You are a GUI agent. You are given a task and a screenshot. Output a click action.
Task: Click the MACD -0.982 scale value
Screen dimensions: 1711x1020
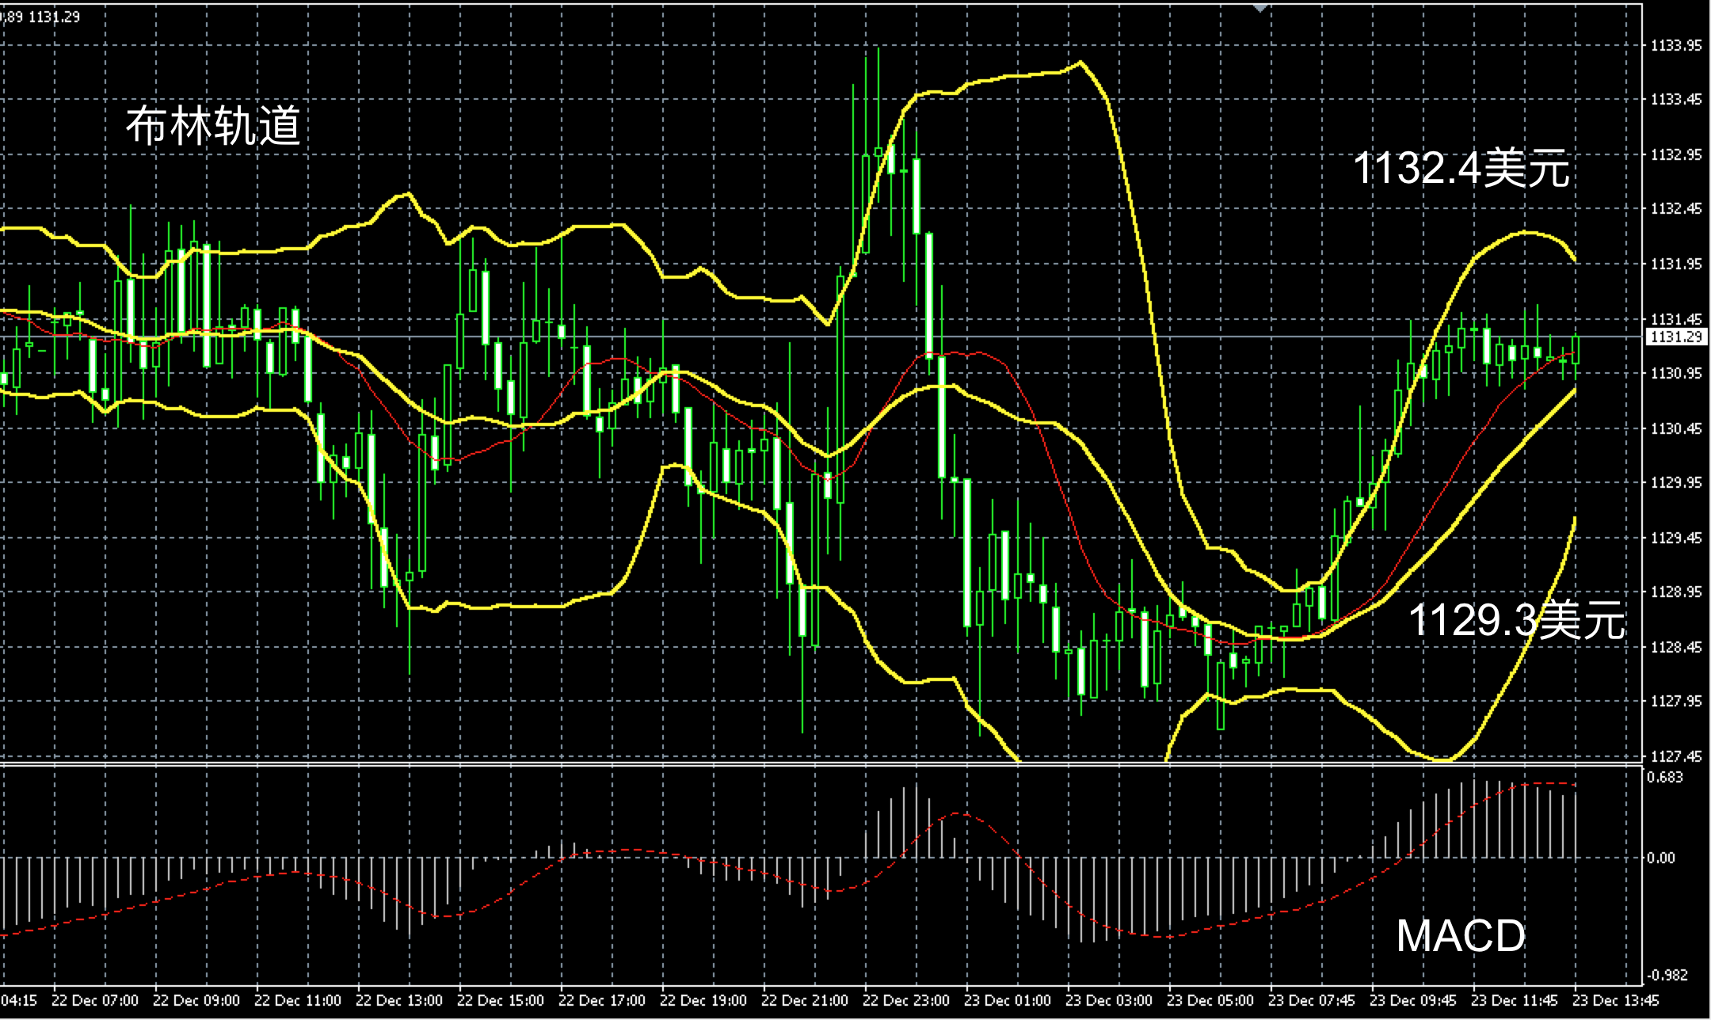click(x=1666, y=976)
